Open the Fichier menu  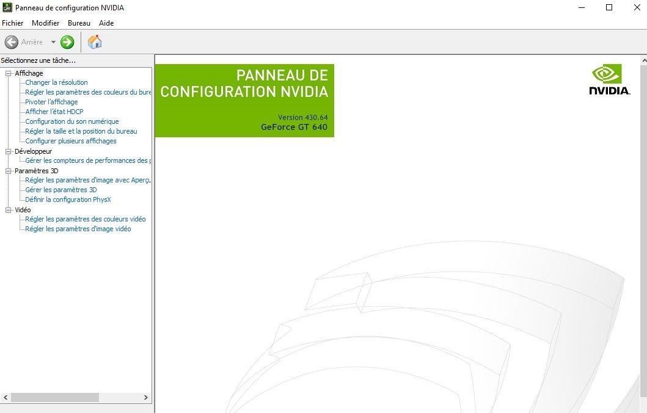(12, 23)
